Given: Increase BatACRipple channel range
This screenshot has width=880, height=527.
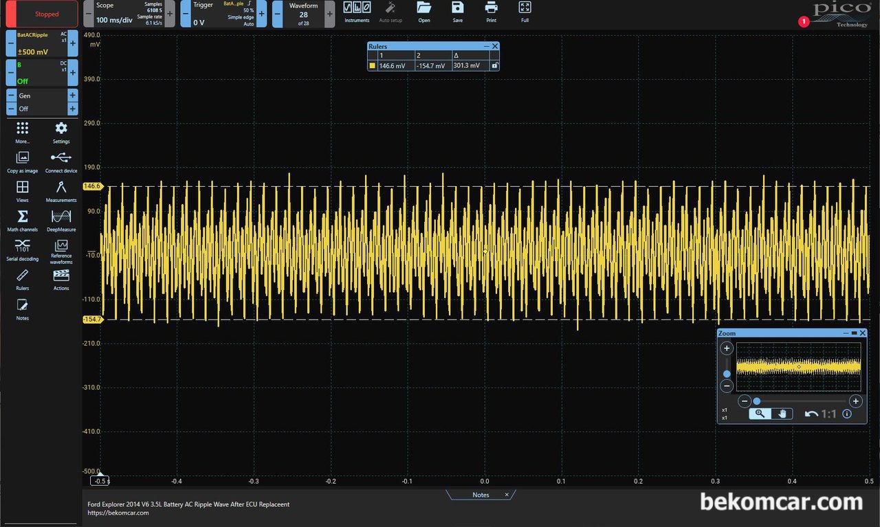Looking at the screenshot, I should coord(73,43).
